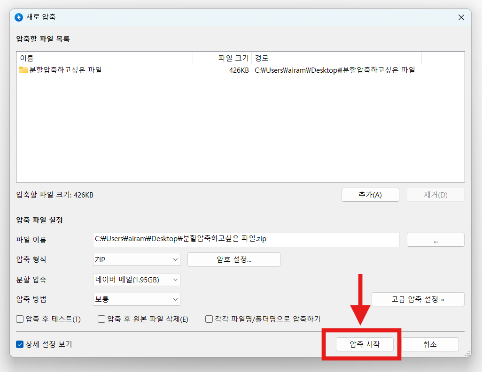Open 암호 설정 to set a password

pos(233,259)
